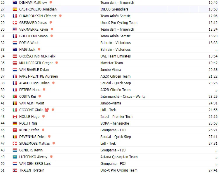This screenshot has width=220, height=173.
Task: Open rider POLITT Nils
Action: pyautogui.click(x=28, y=123)
